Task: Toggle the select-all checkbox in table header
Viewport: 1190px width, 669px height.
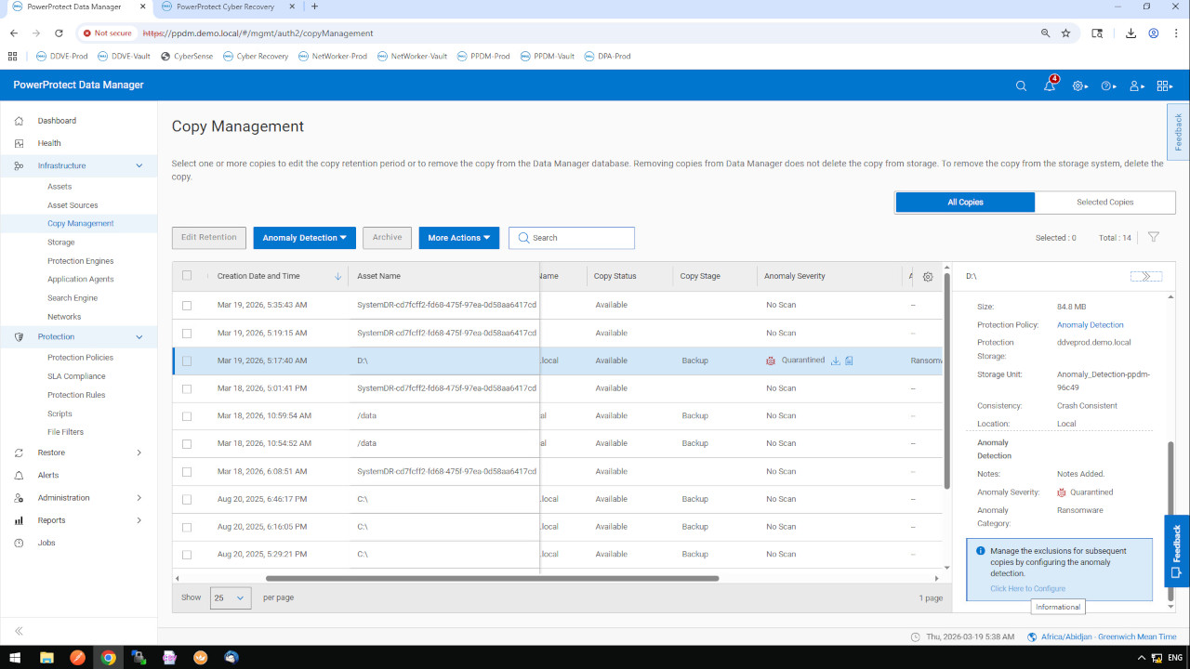Action: tap(187, 275)
